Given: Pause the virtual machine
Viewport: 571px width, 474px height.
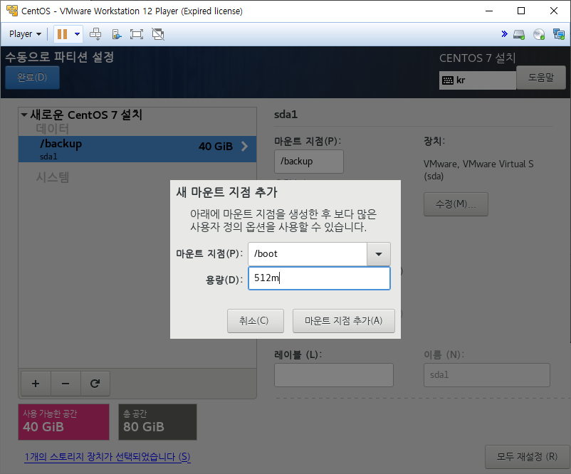Looking at the screenshot, I should coord(62,34).
